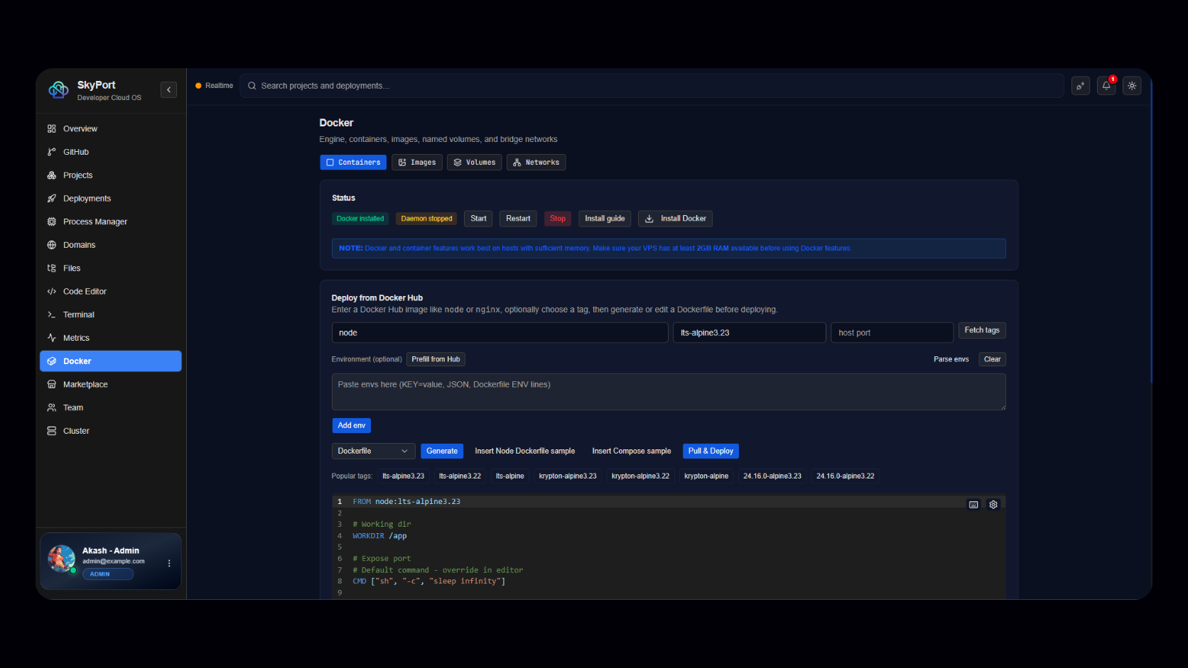Click the Daemon stopped status badge
This screenshot has height=668, width=1188.
426,219
